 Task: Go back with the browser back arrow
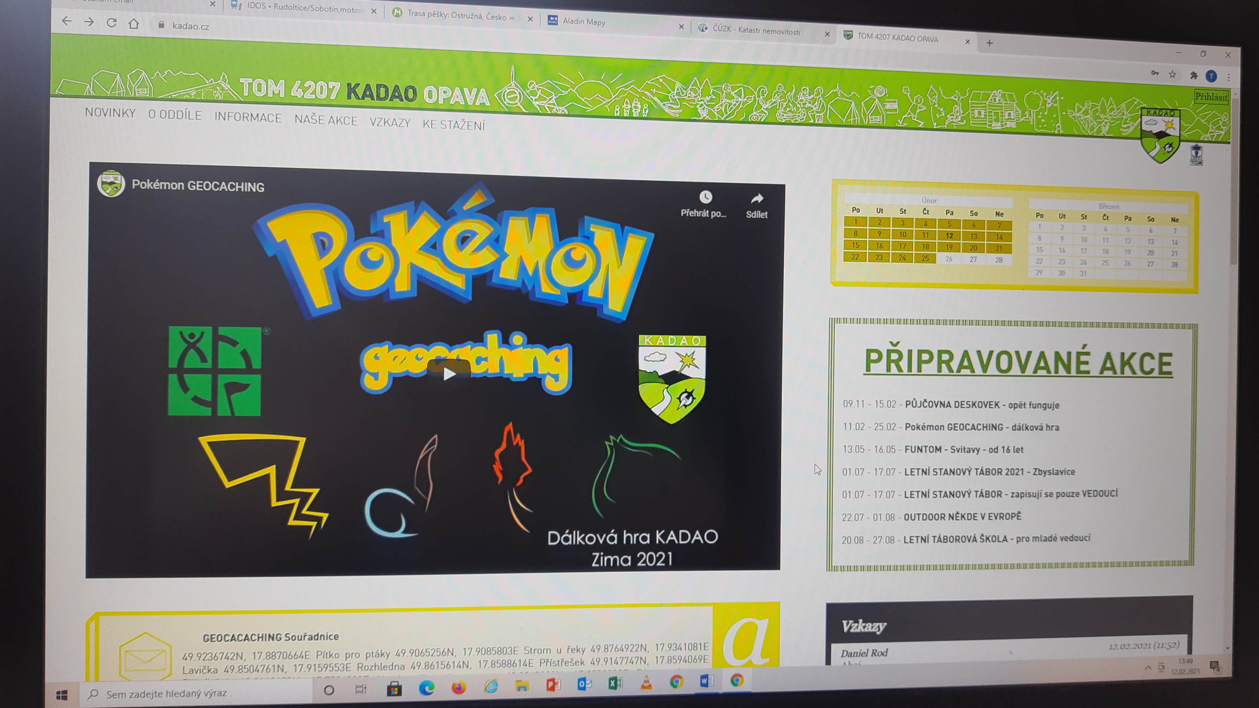[x=67, y=21]
